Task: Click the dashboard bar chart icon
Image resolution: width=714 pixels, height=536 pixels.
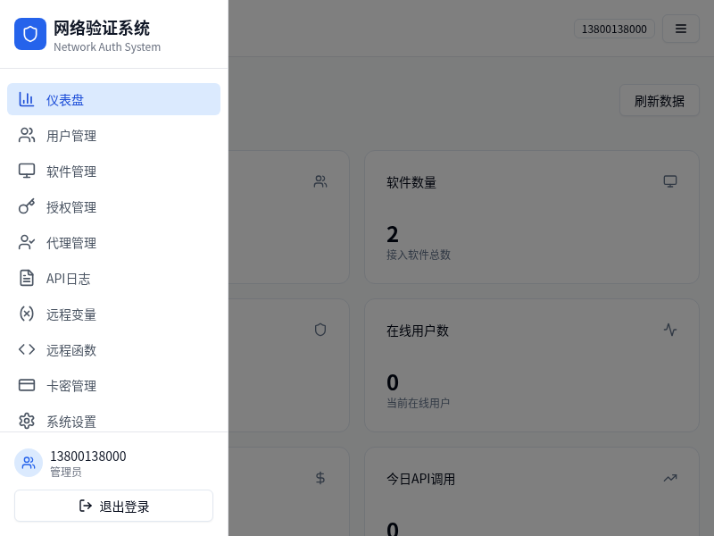Action: pyautogui.click(x=27, y=99)
